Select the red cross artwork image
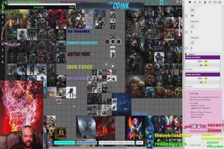Viewport: 224px width, 149px height. tap(105, 128)
